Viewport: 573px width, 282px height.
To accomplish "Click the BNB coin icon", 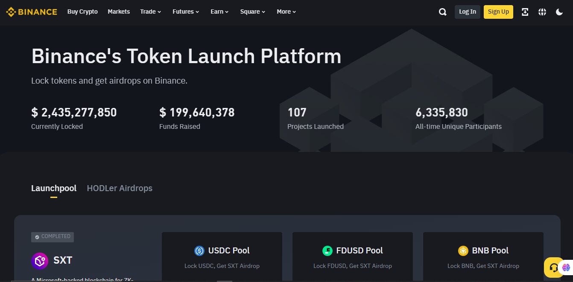I will [463, 251].
